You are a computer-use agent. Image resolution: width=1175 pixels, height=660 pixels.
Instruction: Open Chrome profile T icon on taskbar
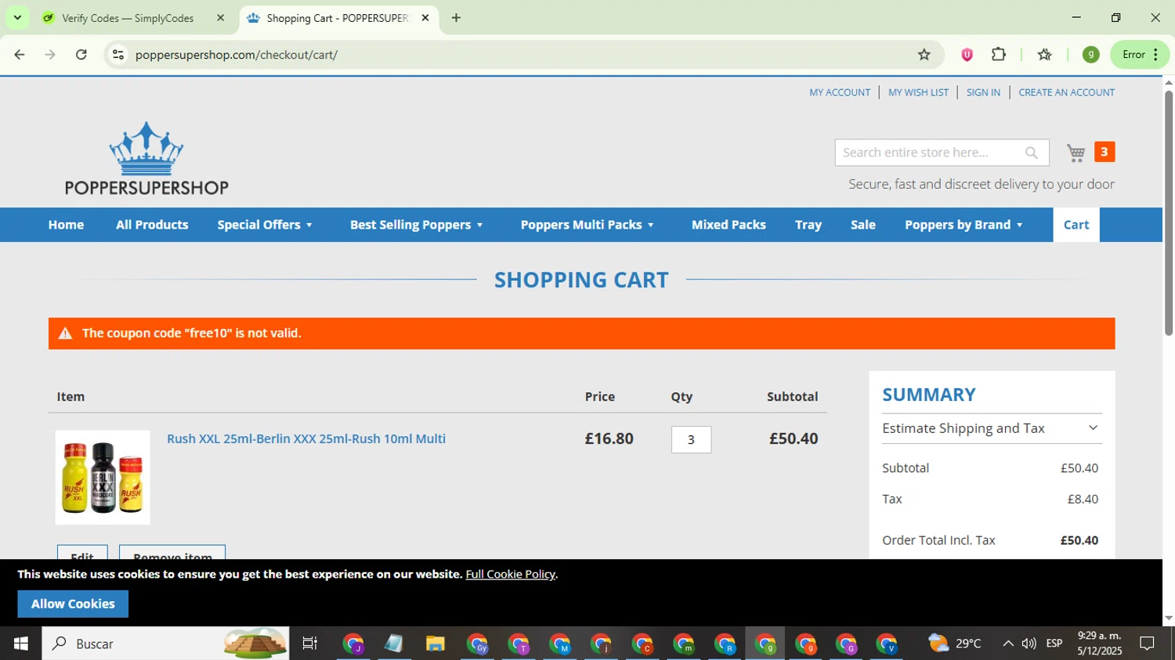pos(519,644)
